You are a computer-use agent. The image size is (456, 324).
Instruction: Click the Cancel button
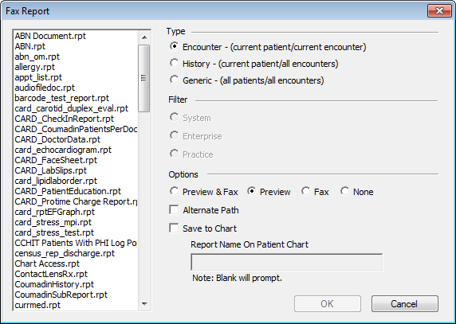(x=404, y=303)
